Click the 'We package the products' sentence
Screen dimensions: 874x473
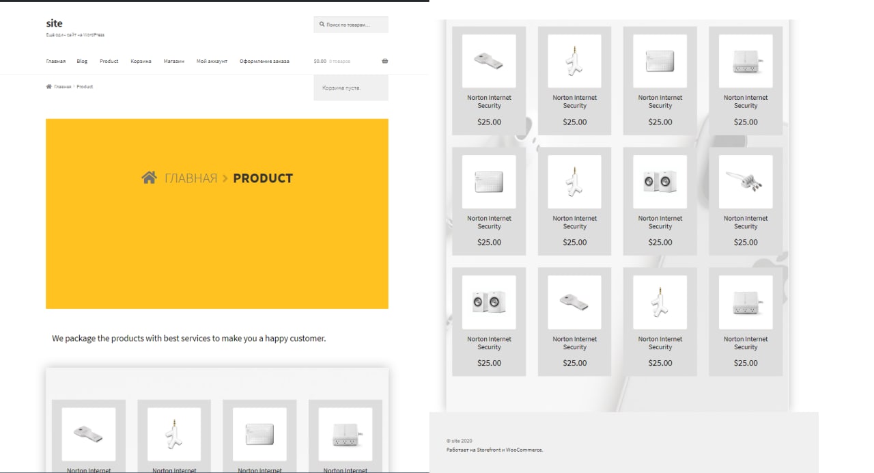pos(189,338)
